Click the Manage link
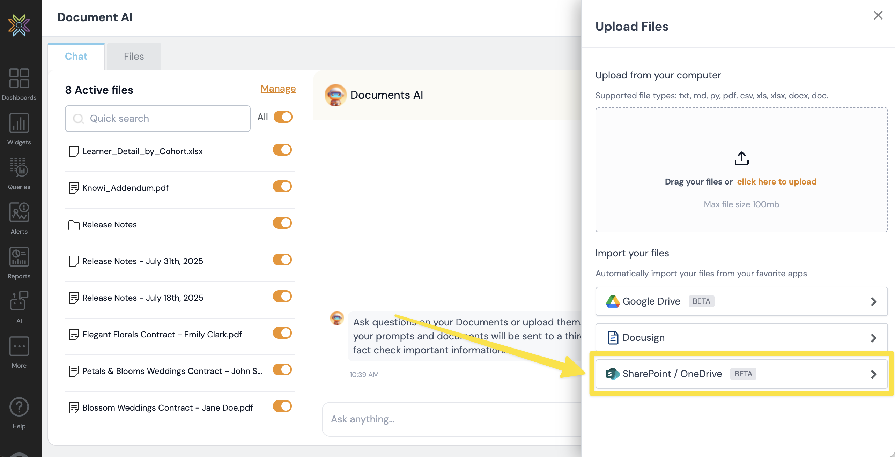 [x=278, y=89]
